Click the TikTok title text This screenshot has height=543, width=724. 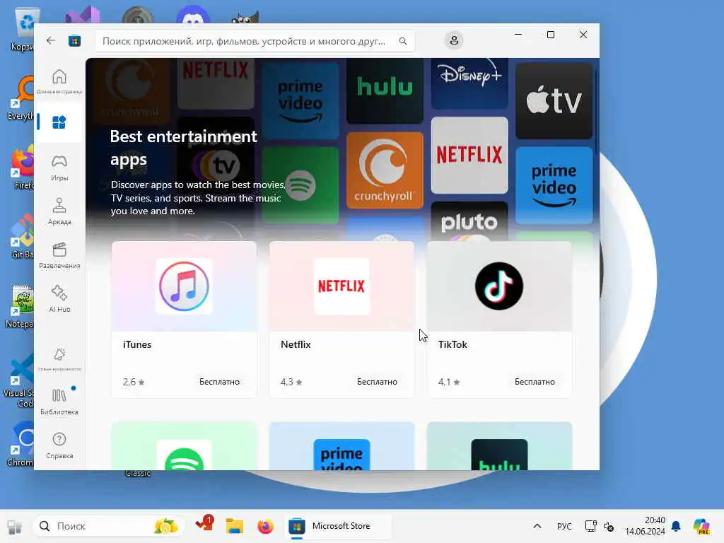(x=452, y=344)
